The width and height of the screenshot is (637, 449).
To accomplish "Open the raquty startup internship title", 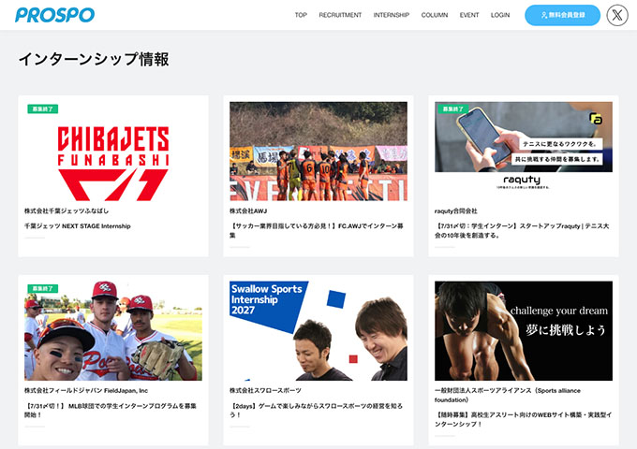I will pyautogui.click(x=521, y=230).
